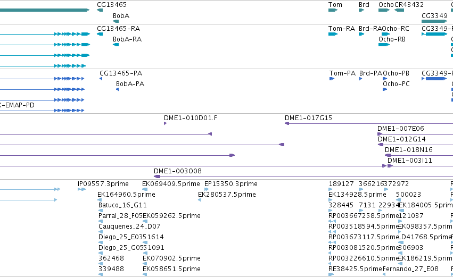453x277 pixels.
Task: Select the DME1-010D01.F clone label
Action: (x=191, y=118)
